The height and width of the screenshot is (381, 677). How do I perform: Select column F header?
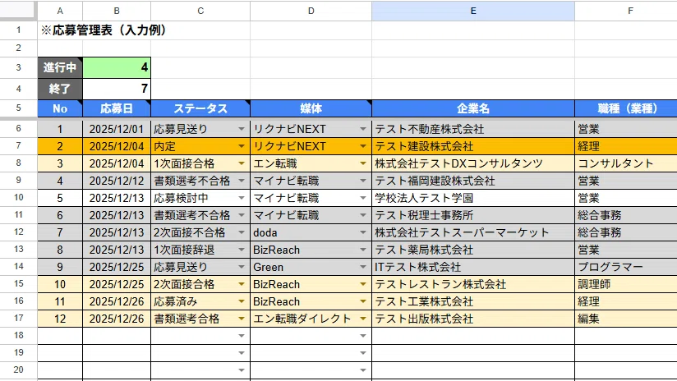click(x=626, y=11)
